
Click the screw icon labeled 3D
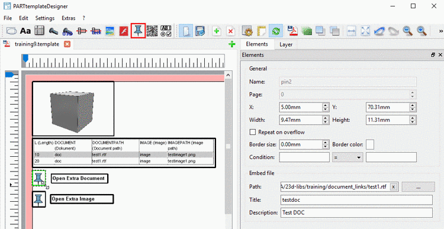click(x=67, y=31)
